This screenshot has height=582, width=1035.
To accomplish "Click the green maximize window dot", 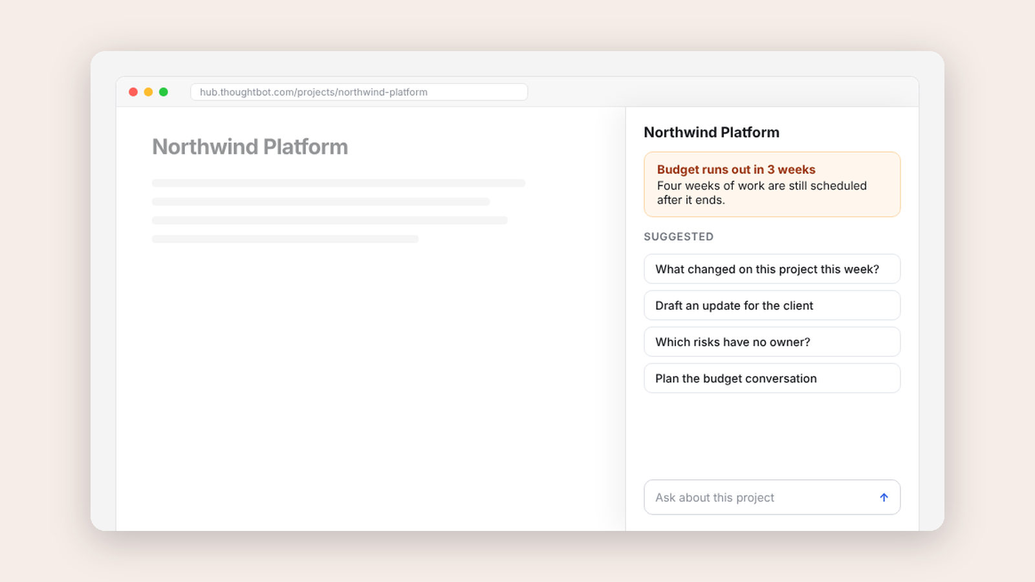I will tap(164, 92).
